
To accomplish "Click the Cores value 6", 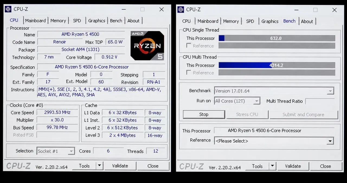I will click(x=108, y=151).
